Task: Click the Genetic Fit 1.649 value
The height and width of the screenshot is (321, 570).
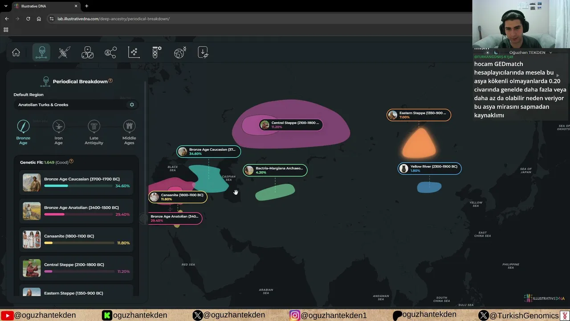Action: pyautogui.click(x=49, y=162)
